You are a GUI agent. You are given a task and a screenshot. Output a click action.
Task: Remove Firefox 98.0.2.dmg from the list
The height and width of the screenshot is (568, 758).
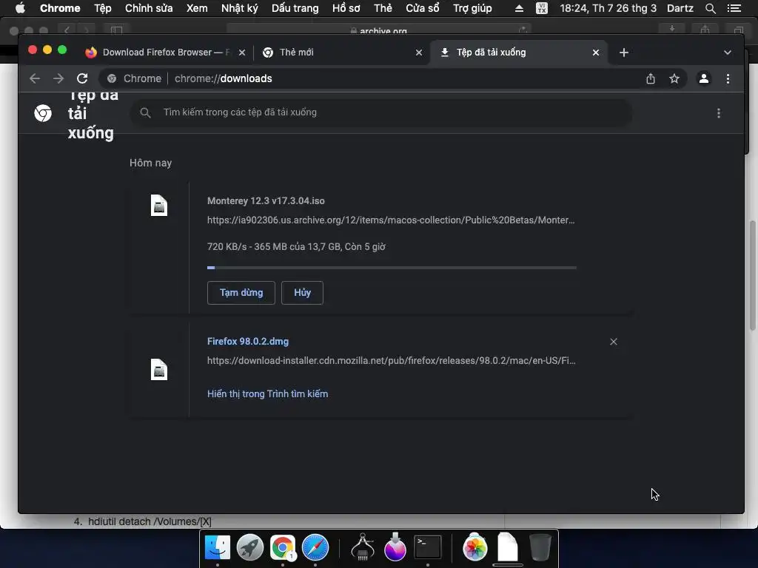[614, 342]
